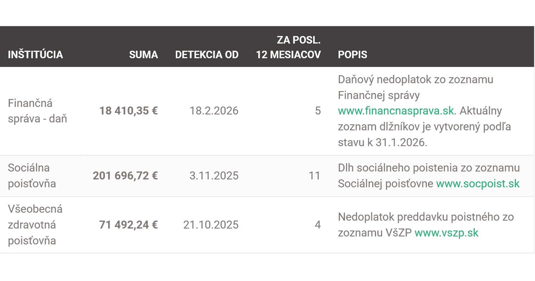535x281 pixels.
Task: Click the date 3.11.2025
Action: point(214,176)
